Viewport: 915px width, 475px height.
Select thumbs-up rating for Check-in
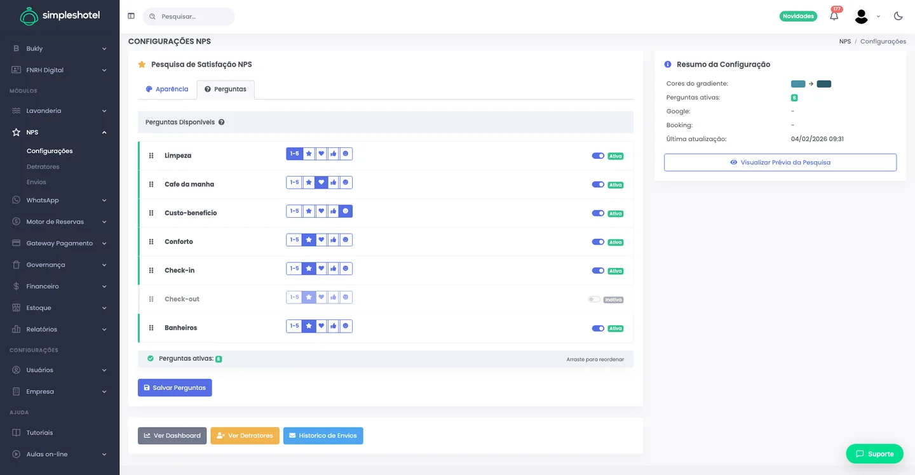point(334,269)
